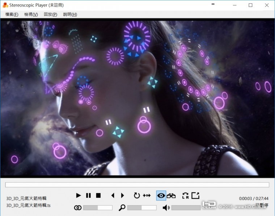The height and width of the screenshot is (216, 275).
Task: Toggle the monoscopic eye view button
Action: click(x=161, y=195)
